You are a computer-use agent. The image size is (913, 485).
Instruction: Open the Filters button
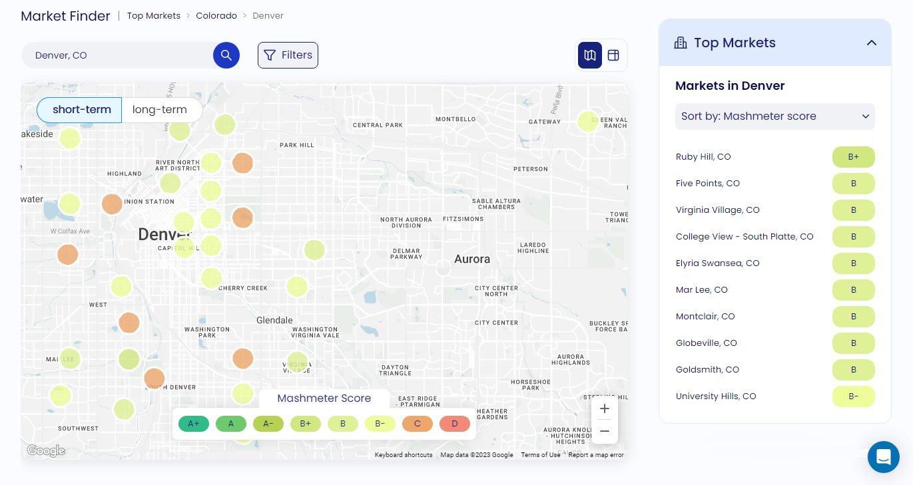point(288,55)
